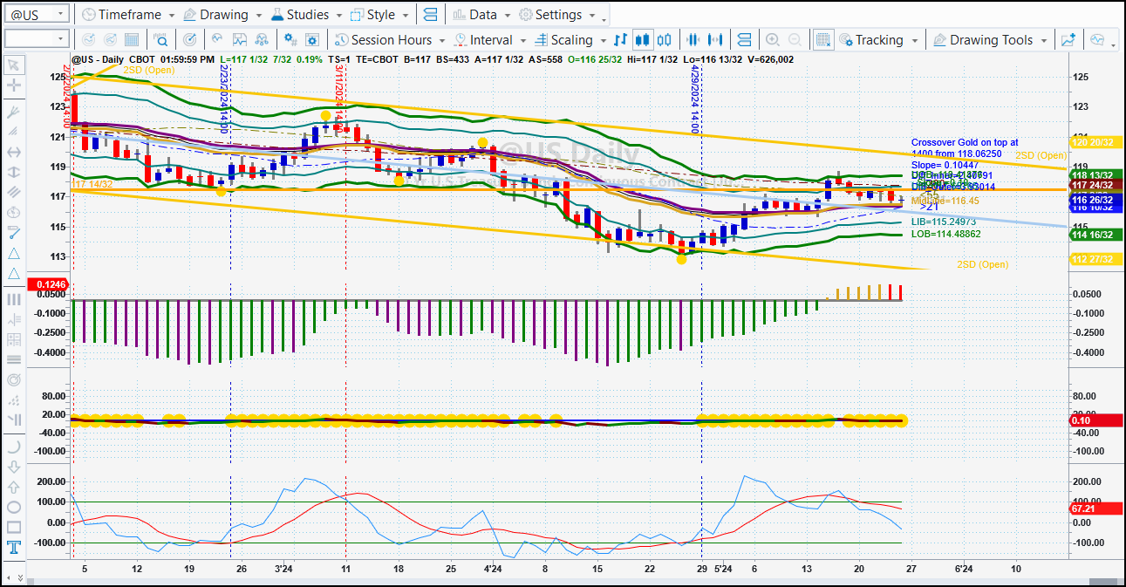This screenshot has width=1126, height=587.
Task: Select the ellipse drawing tool
Action: click(13, 507)
